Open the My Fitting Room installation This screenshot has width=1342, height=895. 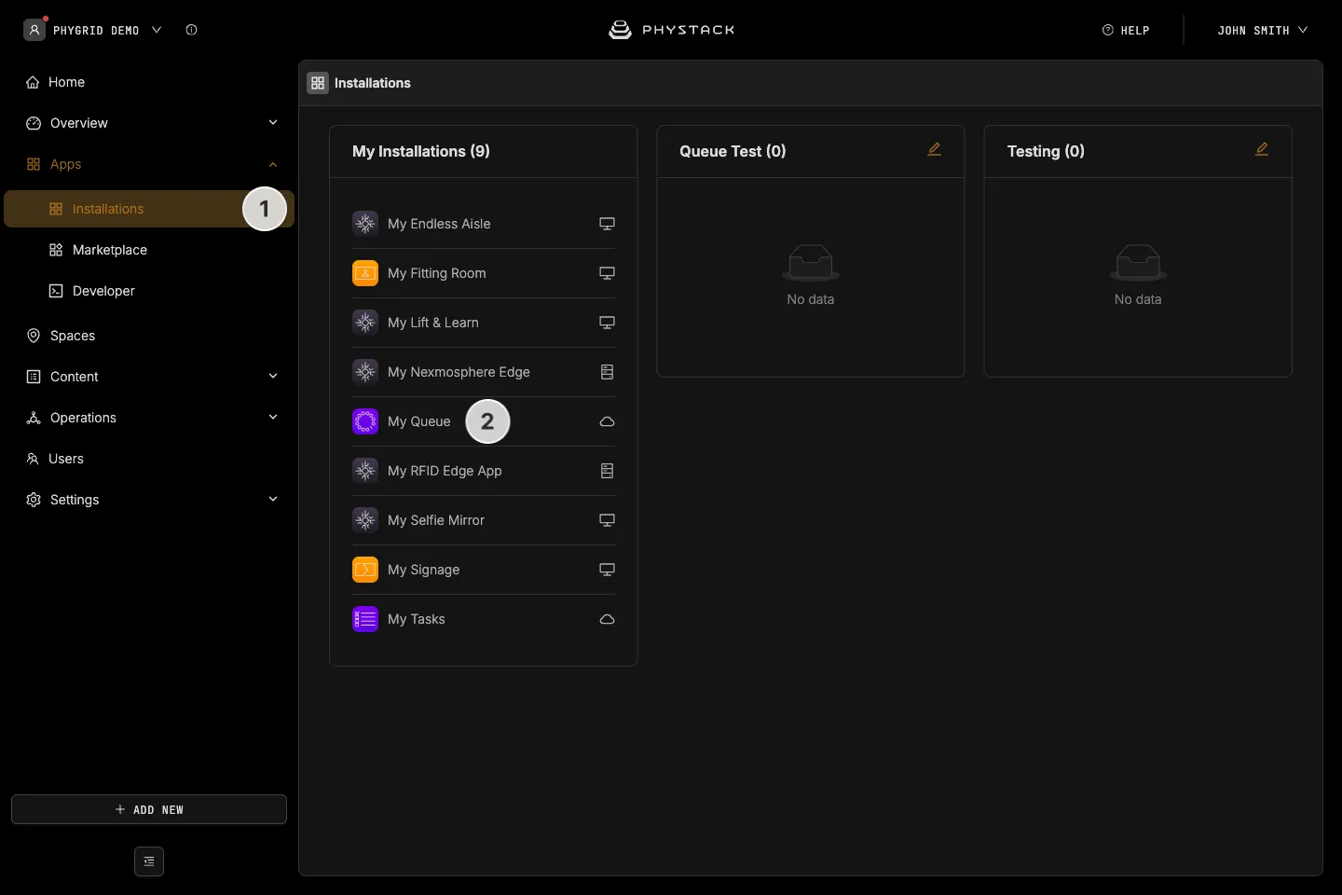click(484, 273)
